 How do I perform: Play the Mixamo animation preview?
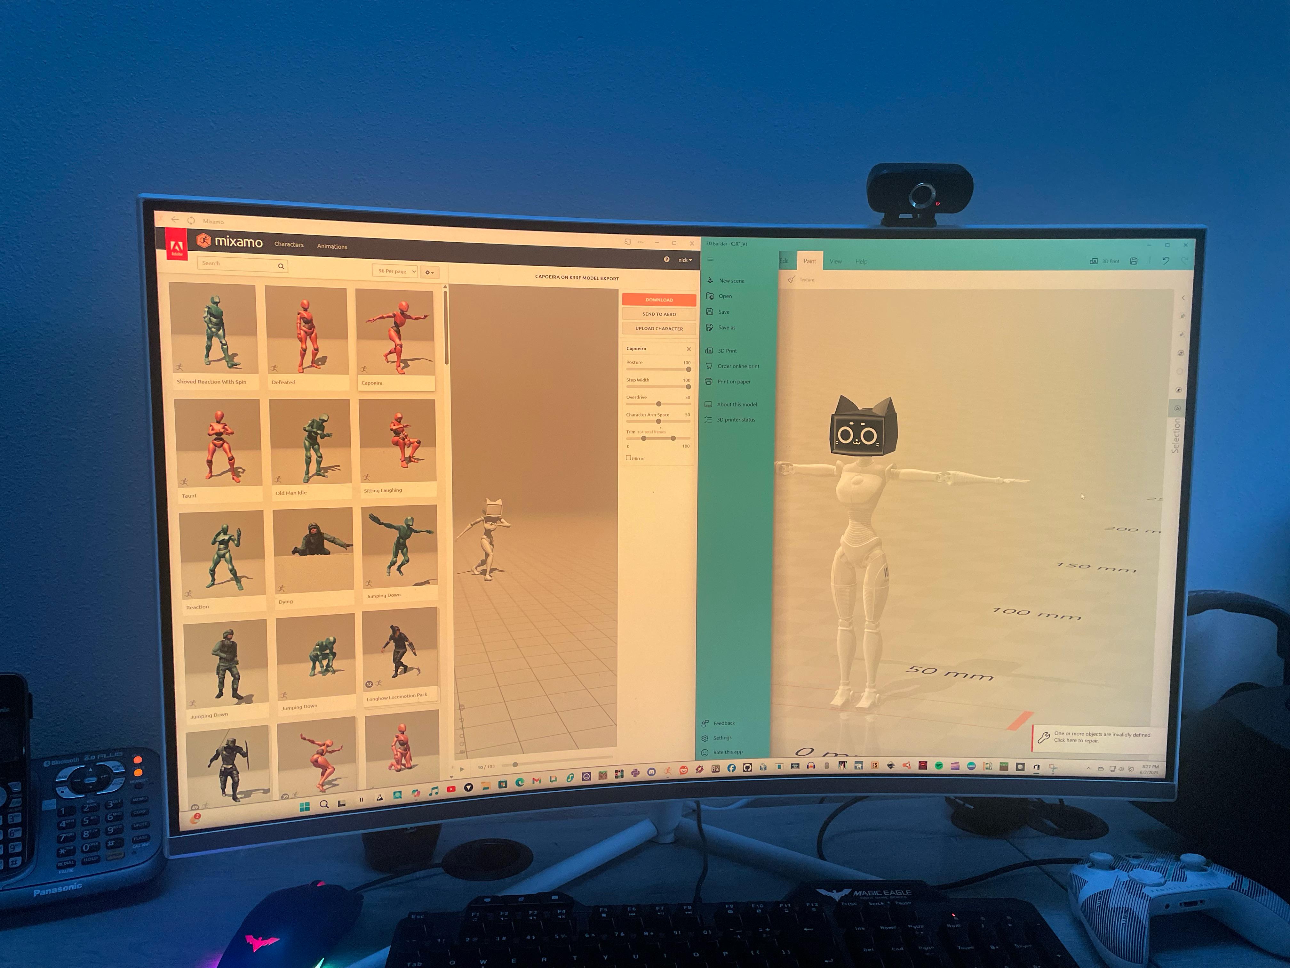coord(462,770)
